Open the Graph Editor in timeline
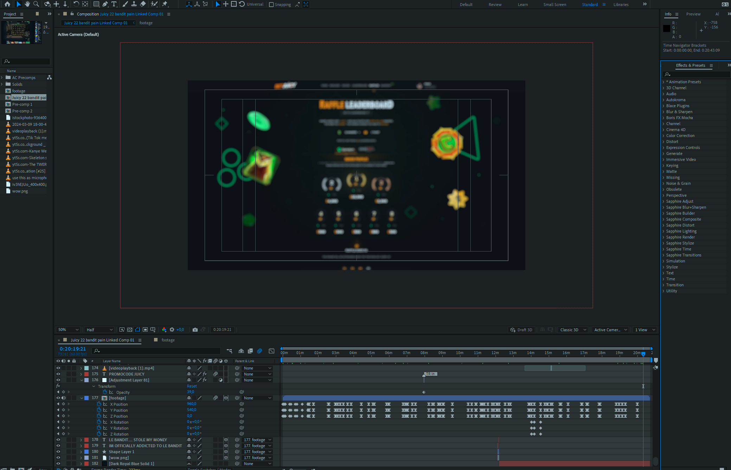This screenshot has height=470, width=731. 271,351
